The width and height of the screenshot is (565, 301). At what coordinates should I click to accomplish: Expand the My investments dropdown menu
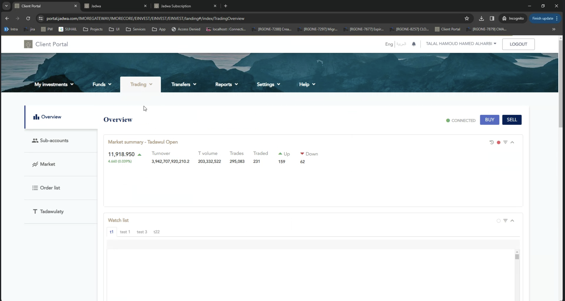[x=54, y=84]
